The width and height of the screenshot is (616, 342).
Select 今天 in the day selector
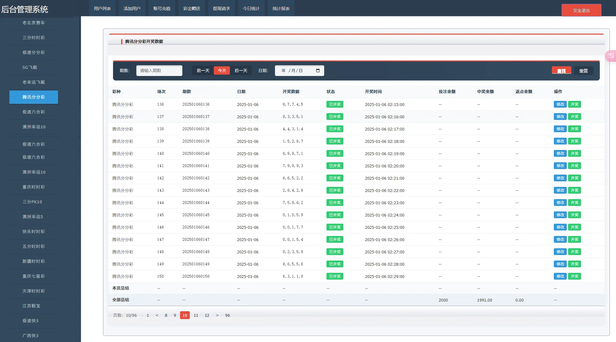pos(222,70)
